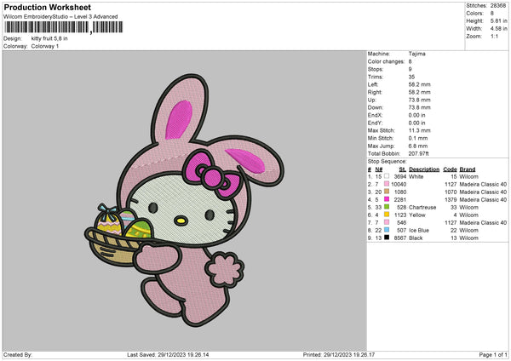
Task: Click code 1070 in the stop sequence
Action: coord(451,192)
